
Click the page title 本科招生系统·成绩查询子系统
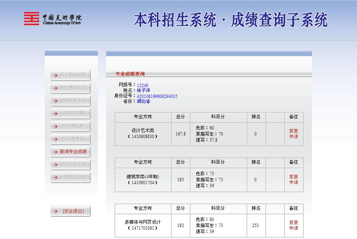point(231,20)
